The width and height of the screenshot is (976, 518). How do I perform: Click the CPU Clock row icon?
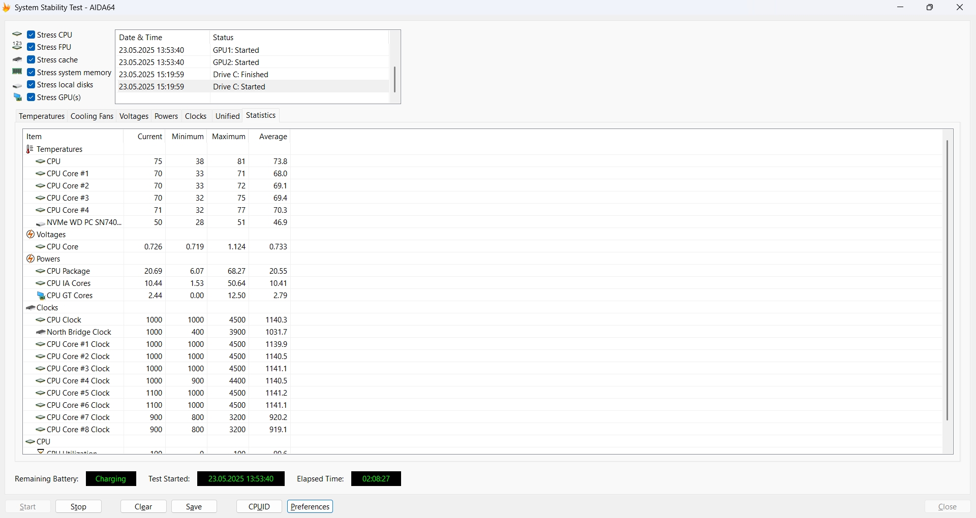pos(41,320)
